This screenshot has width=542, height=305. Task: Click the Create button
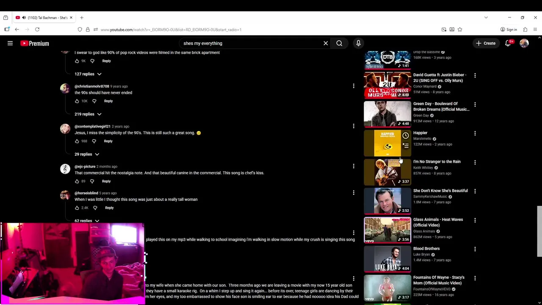pyautogui.click(x=486, y=43)
